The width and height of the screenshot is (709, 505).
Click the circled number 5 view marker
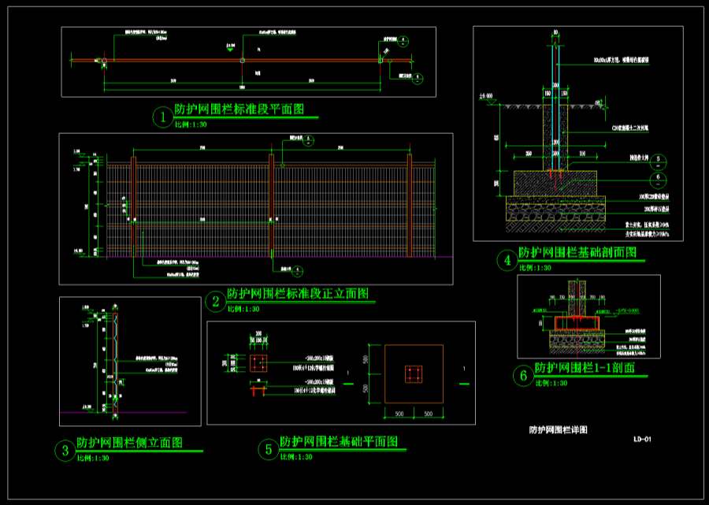click(269, 449)
